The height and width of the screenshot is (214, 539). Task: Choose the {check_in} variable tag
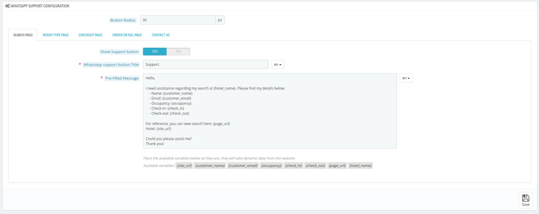tap(294, 166)
